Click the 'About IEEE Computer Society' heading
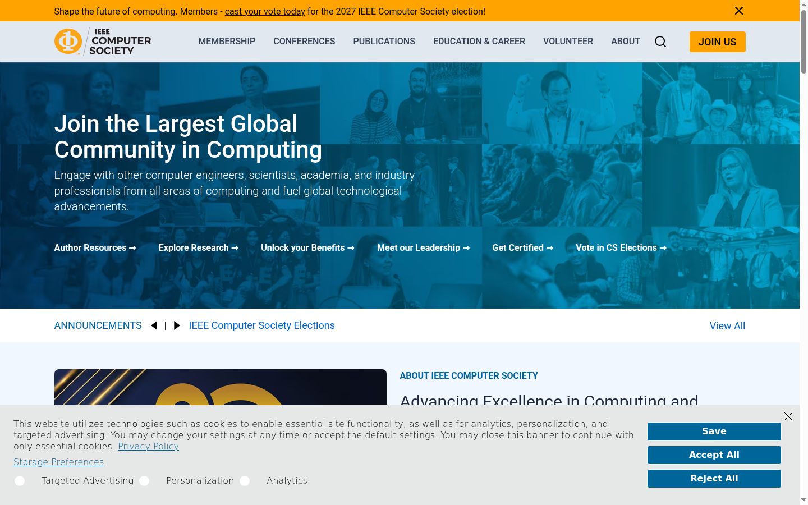The width and height of the screenshot is (808, 505). pos(469,376)
